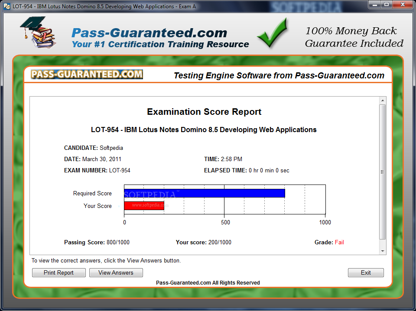Image resolution: width=416 pixels, height=311 pixels.
Task: Click 'Your #1 Certification Training Resource' tagline
Action: (160, 44)
